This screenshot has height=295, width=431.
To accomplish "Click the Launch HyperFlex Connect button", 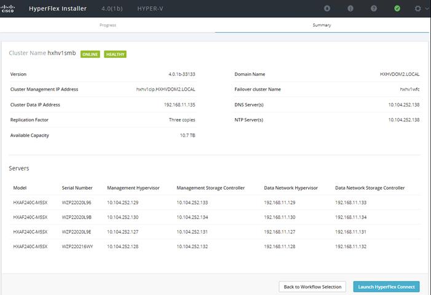I will coord(386,287).
